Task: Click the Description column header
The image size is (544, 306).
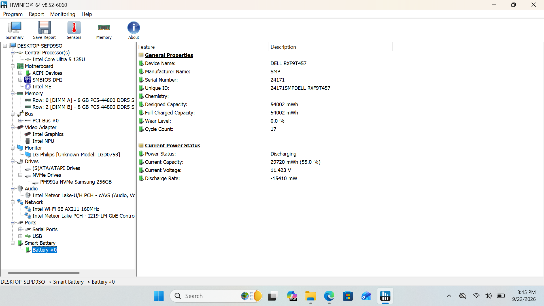Action: 330,47
